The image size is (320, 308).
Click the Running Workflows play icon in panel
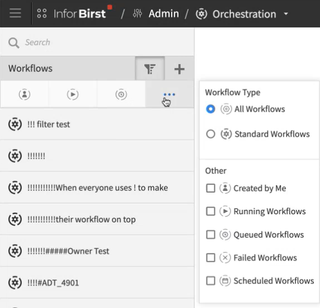tap(225, 211)
